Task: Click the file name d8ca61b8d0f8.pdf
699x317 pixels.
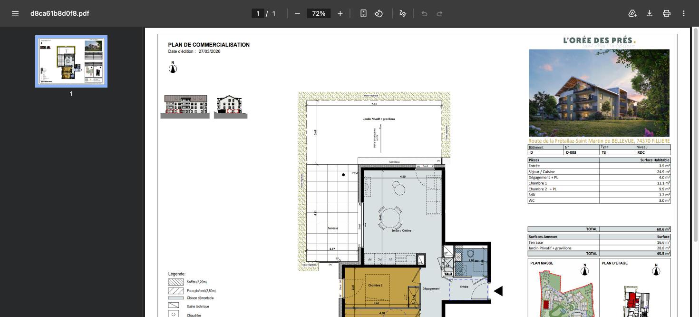Action: pyautogui.click(x=60, y=13)
